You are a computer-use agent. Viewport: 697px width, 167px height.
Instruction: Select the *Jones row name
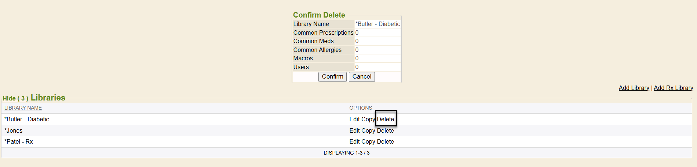[x=14, y=131]
